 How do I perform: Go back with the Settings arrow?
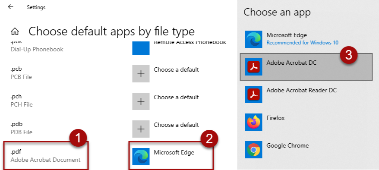[x=10, y=7]
